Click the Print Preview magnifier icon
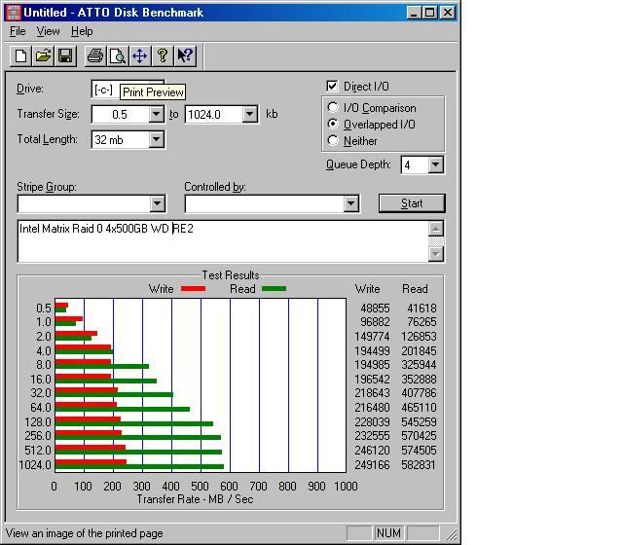 coord(118,56)
